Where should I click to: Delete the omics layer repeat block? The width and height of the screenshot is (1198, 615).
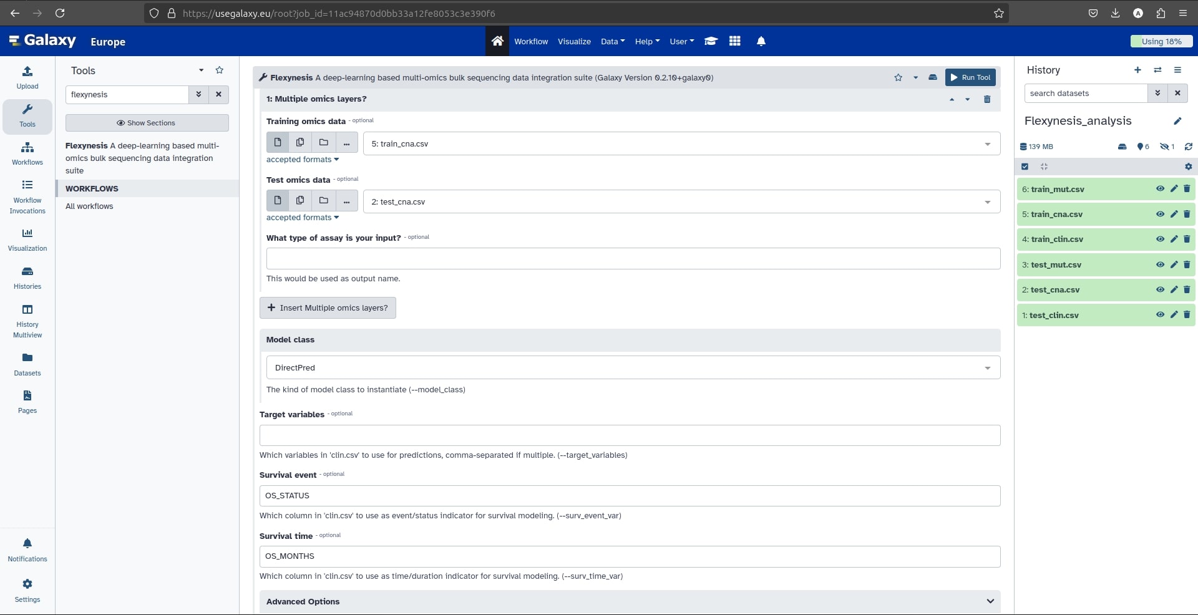(987, 99)
